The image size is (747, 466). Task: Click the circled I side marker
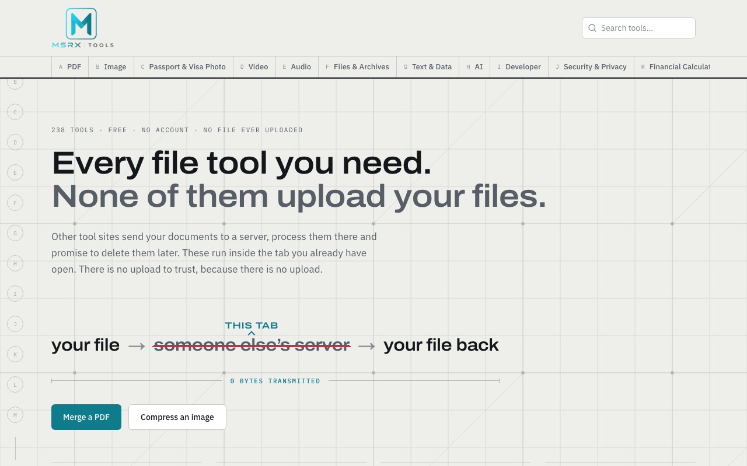[x=15, y=294]
